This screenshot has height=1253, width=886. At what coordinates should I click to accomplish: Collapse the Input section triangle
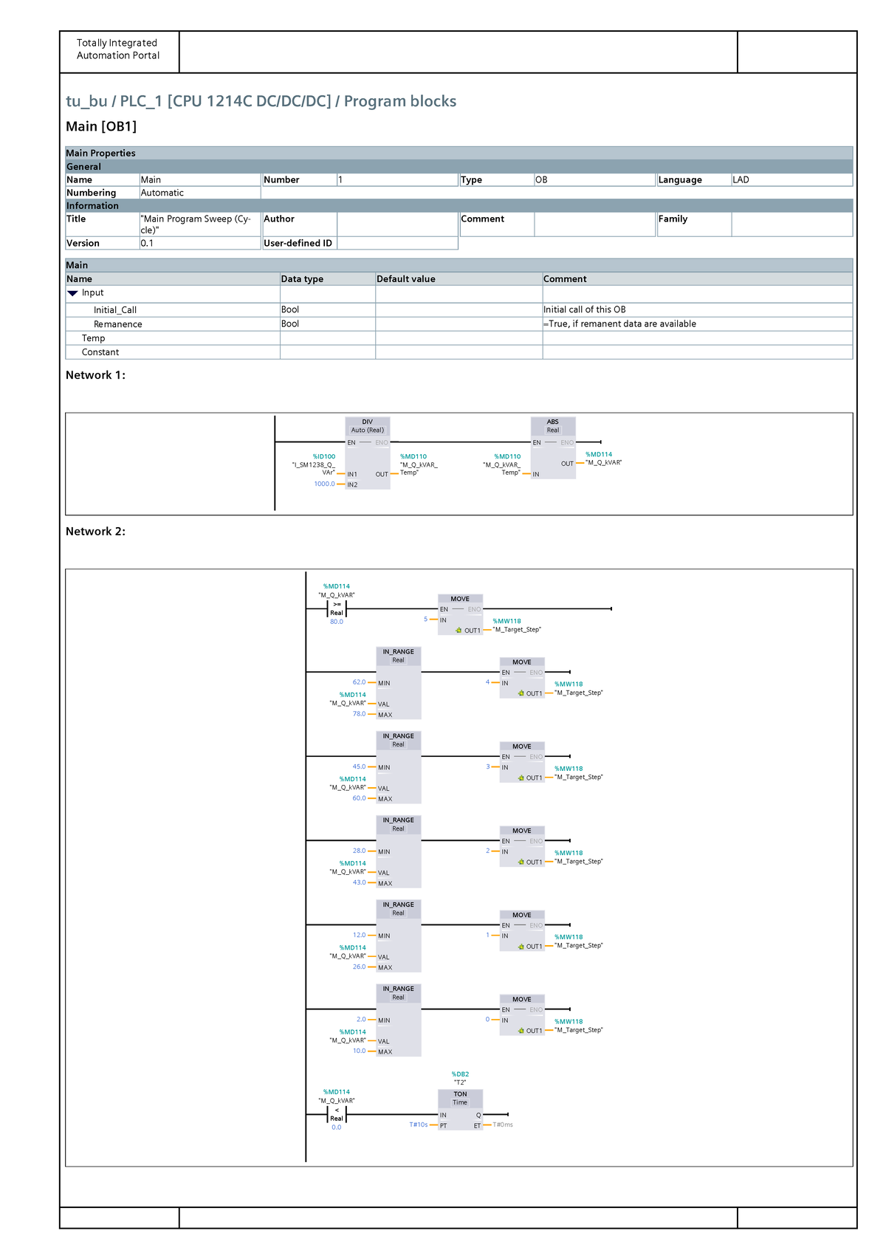(72, 293)
